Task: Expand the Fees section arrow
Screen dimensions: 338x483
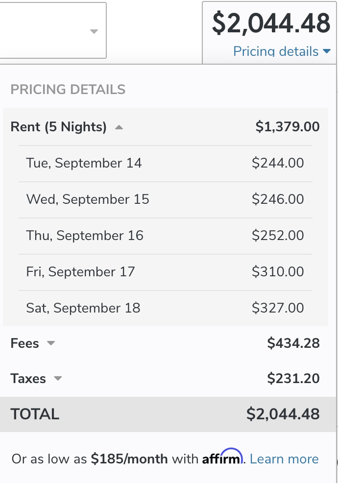Action: tap(50, 343)
